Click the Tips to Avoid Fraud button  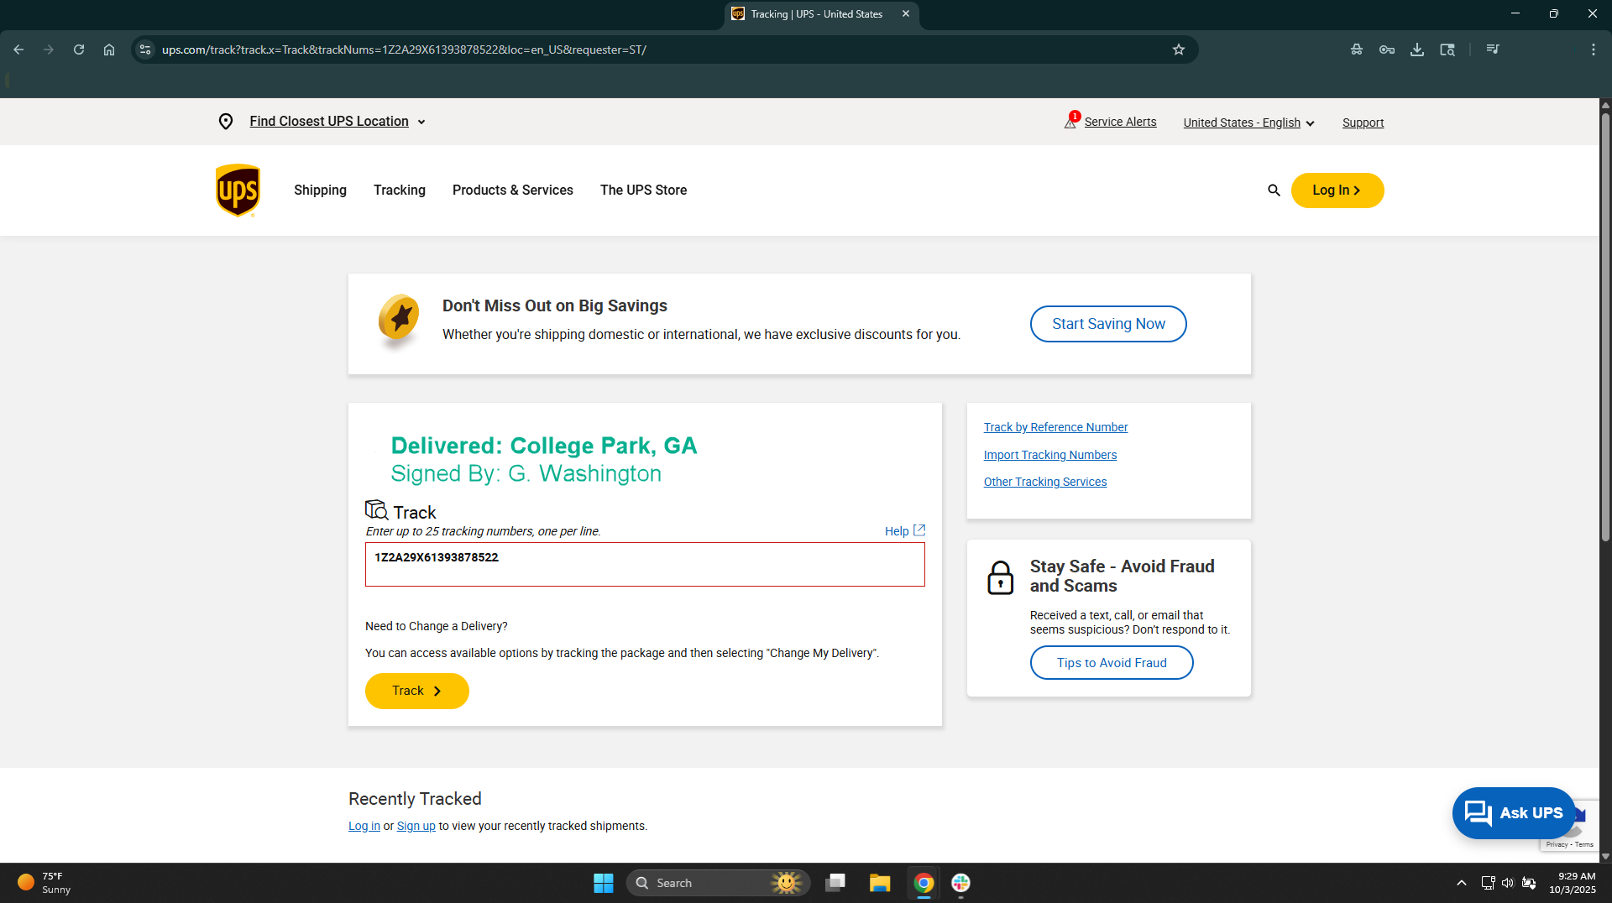point(1112,663)
